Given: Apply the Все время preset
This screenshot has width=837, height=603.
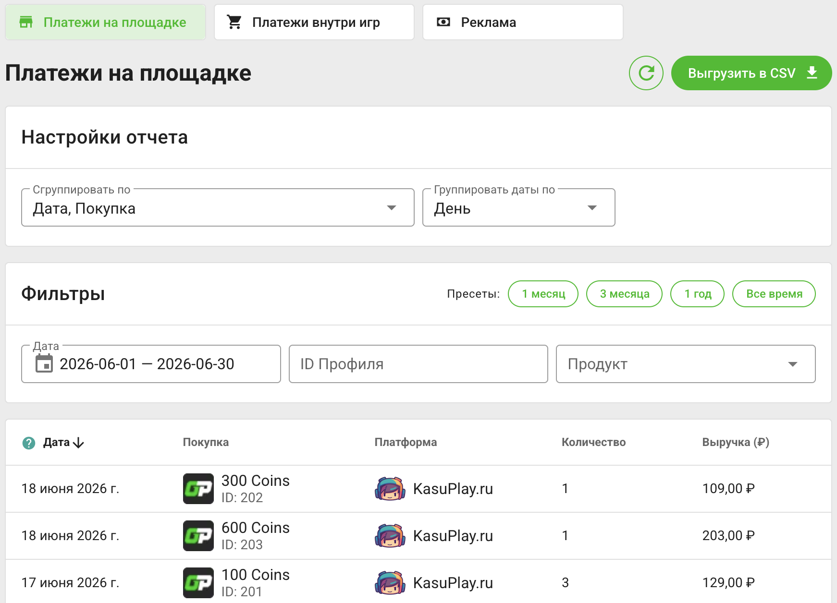Looking at the screenshot, I should pyautogui.click(x=774, y=294).
